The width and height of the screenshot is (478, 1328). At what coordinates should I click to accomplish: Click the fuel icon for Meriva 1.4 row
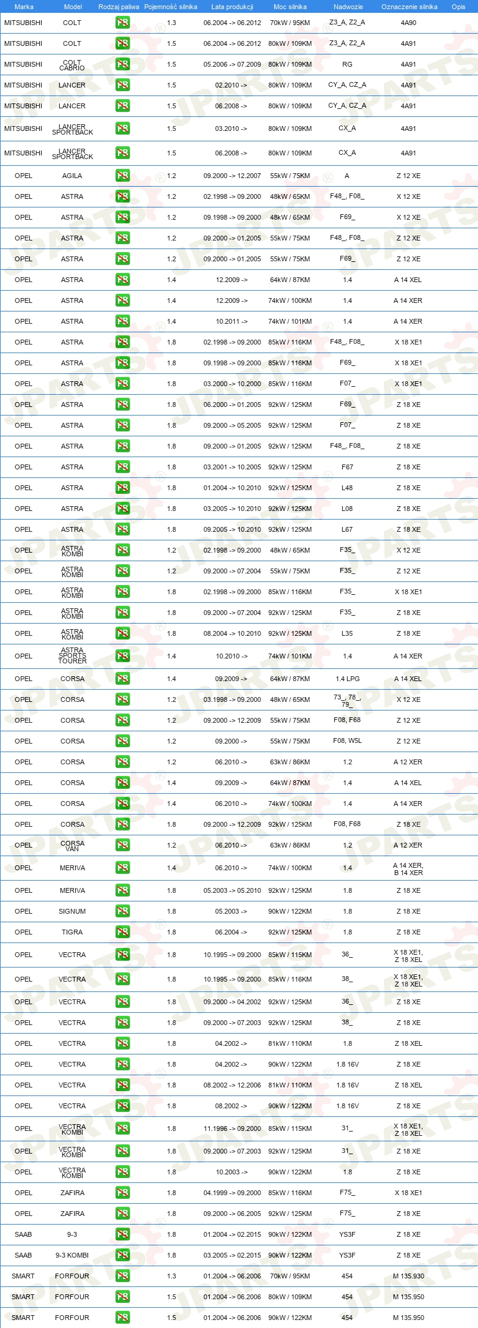coord(122,868)
